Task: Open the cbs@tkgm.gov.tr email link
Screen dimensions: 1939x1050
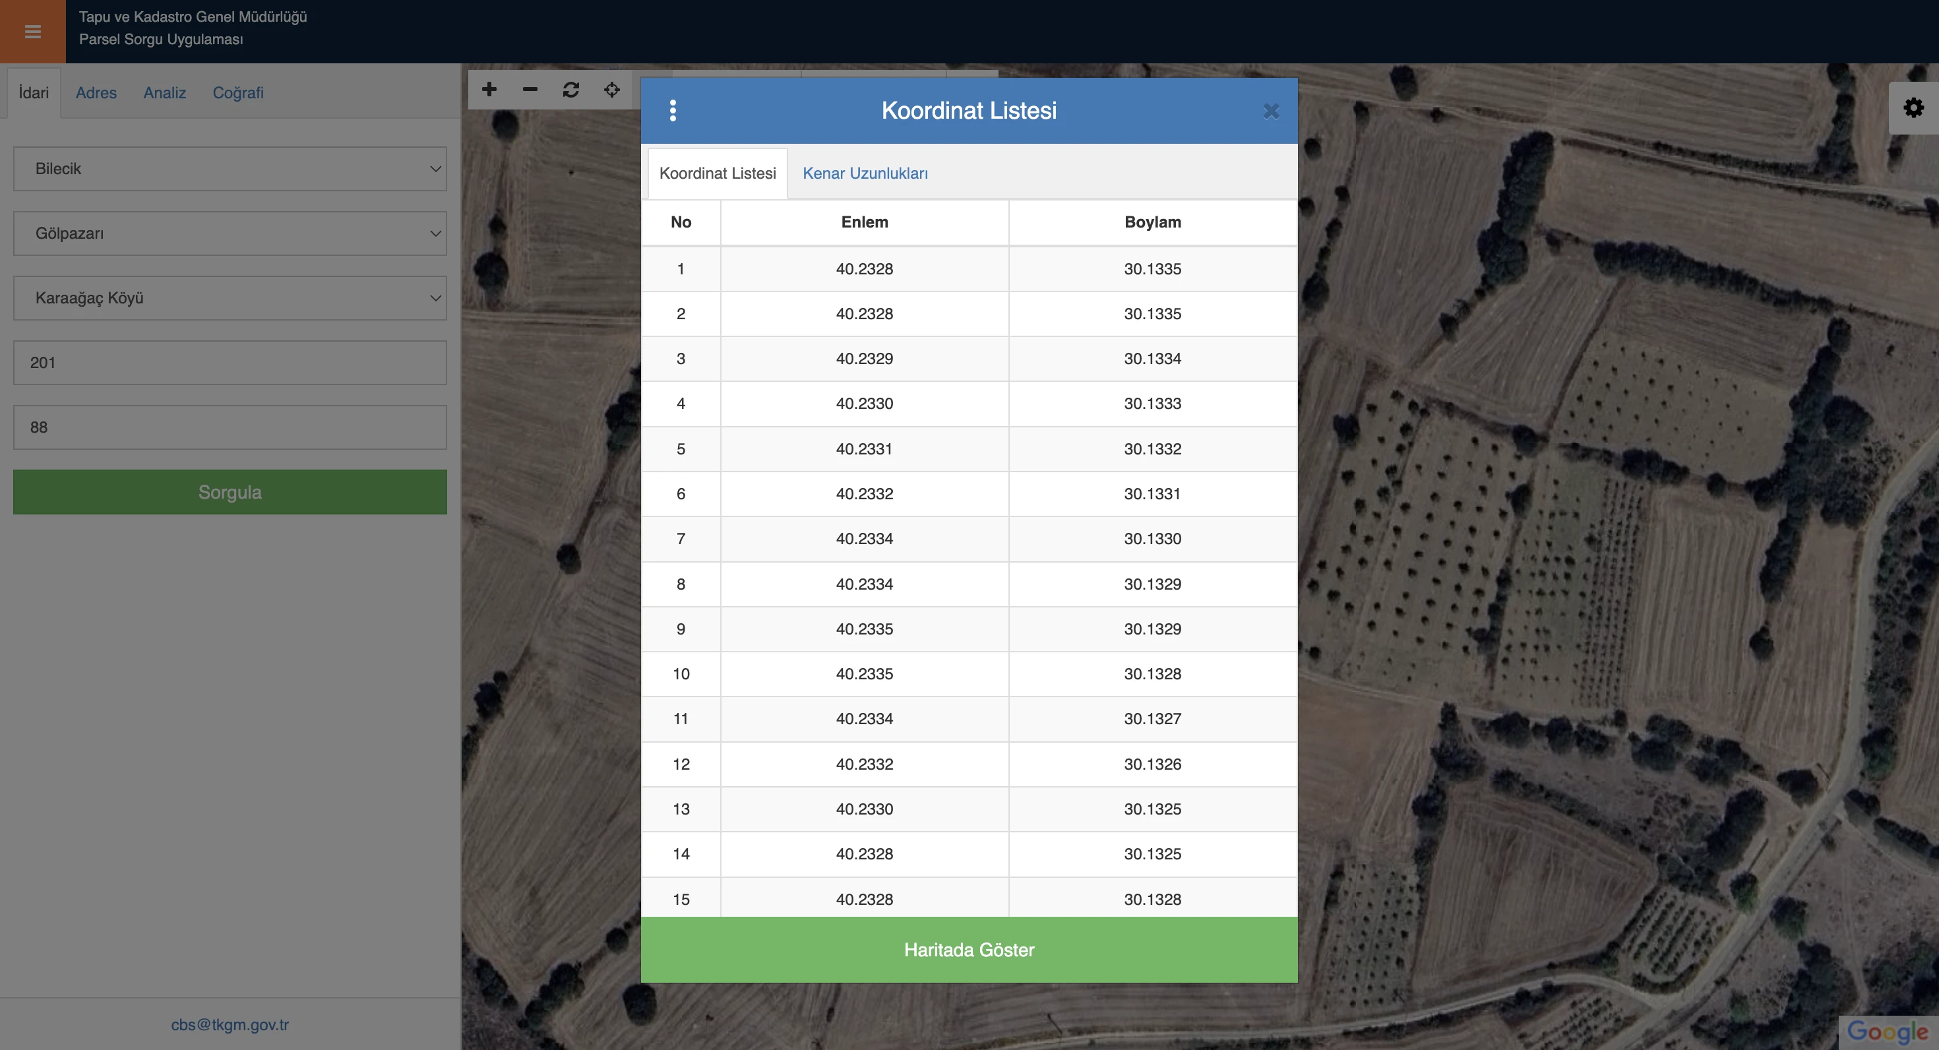Action: click(x=230, y=1024)
